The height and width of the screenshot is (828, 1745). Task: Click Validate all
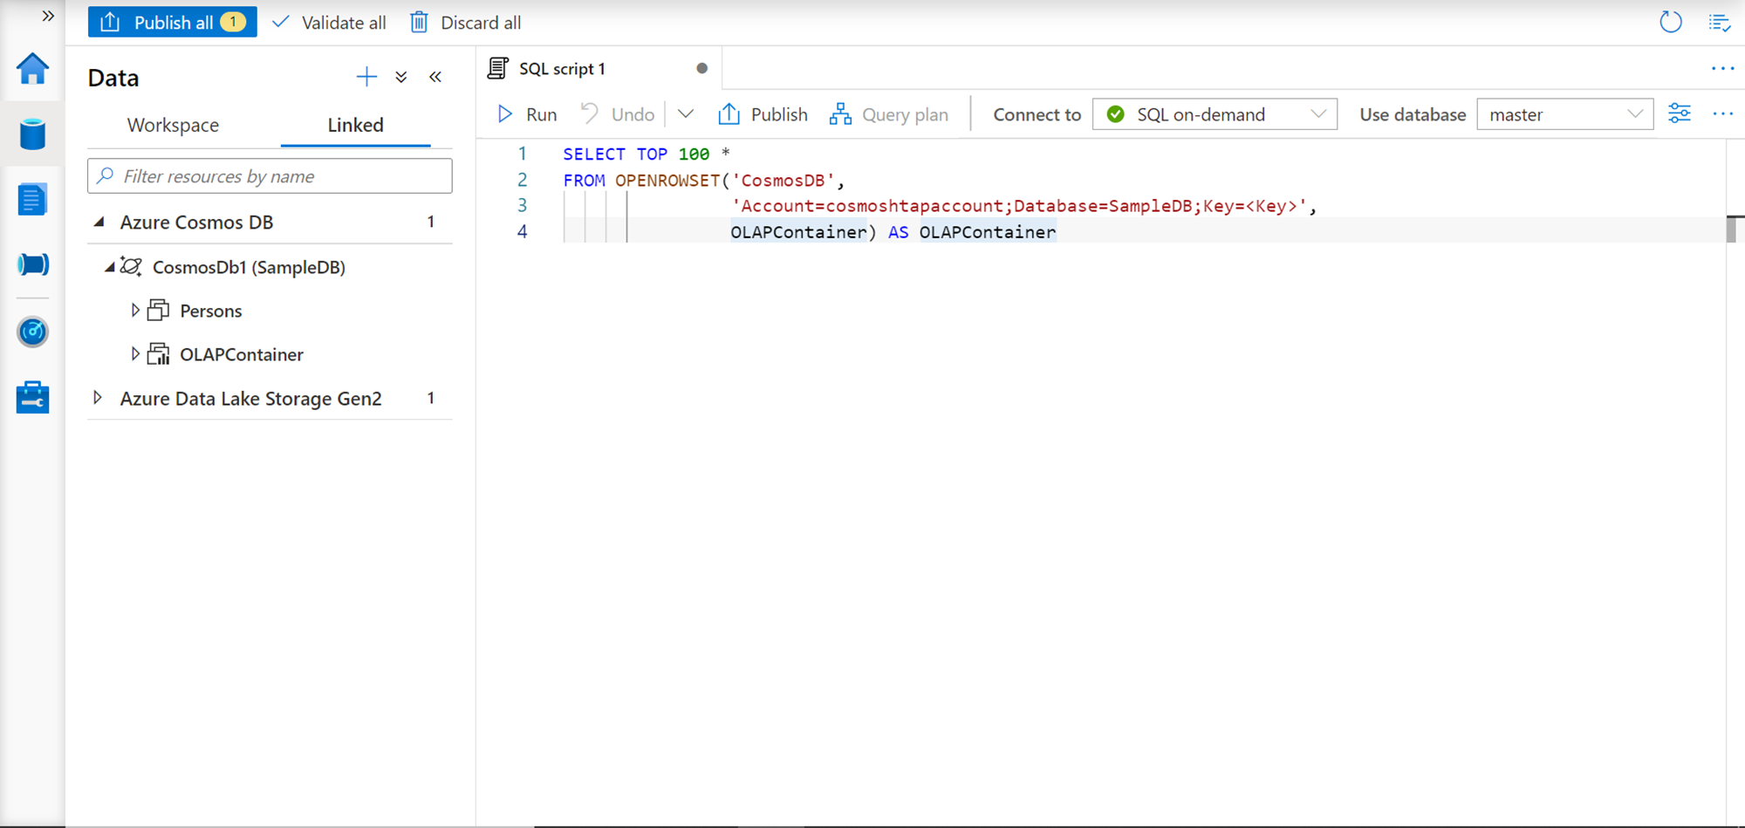coord(329,23)
